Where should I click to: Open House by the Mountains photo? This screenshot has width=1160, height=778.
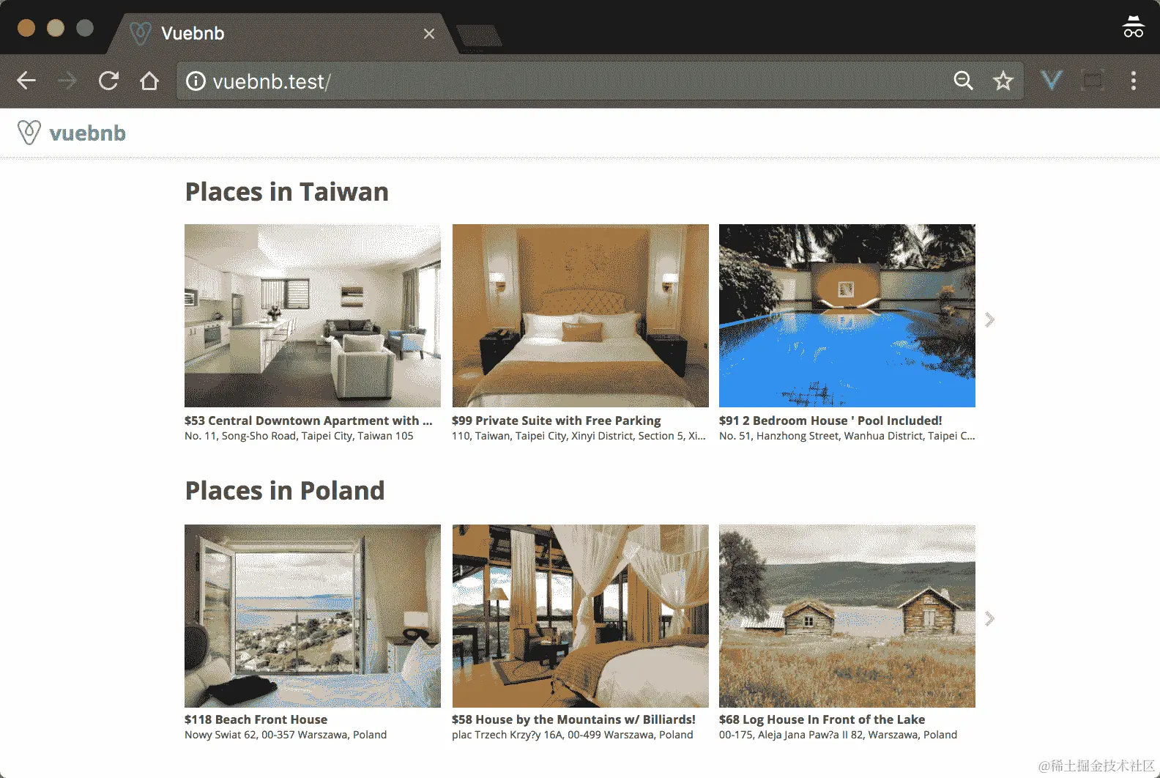pos(581,616)
